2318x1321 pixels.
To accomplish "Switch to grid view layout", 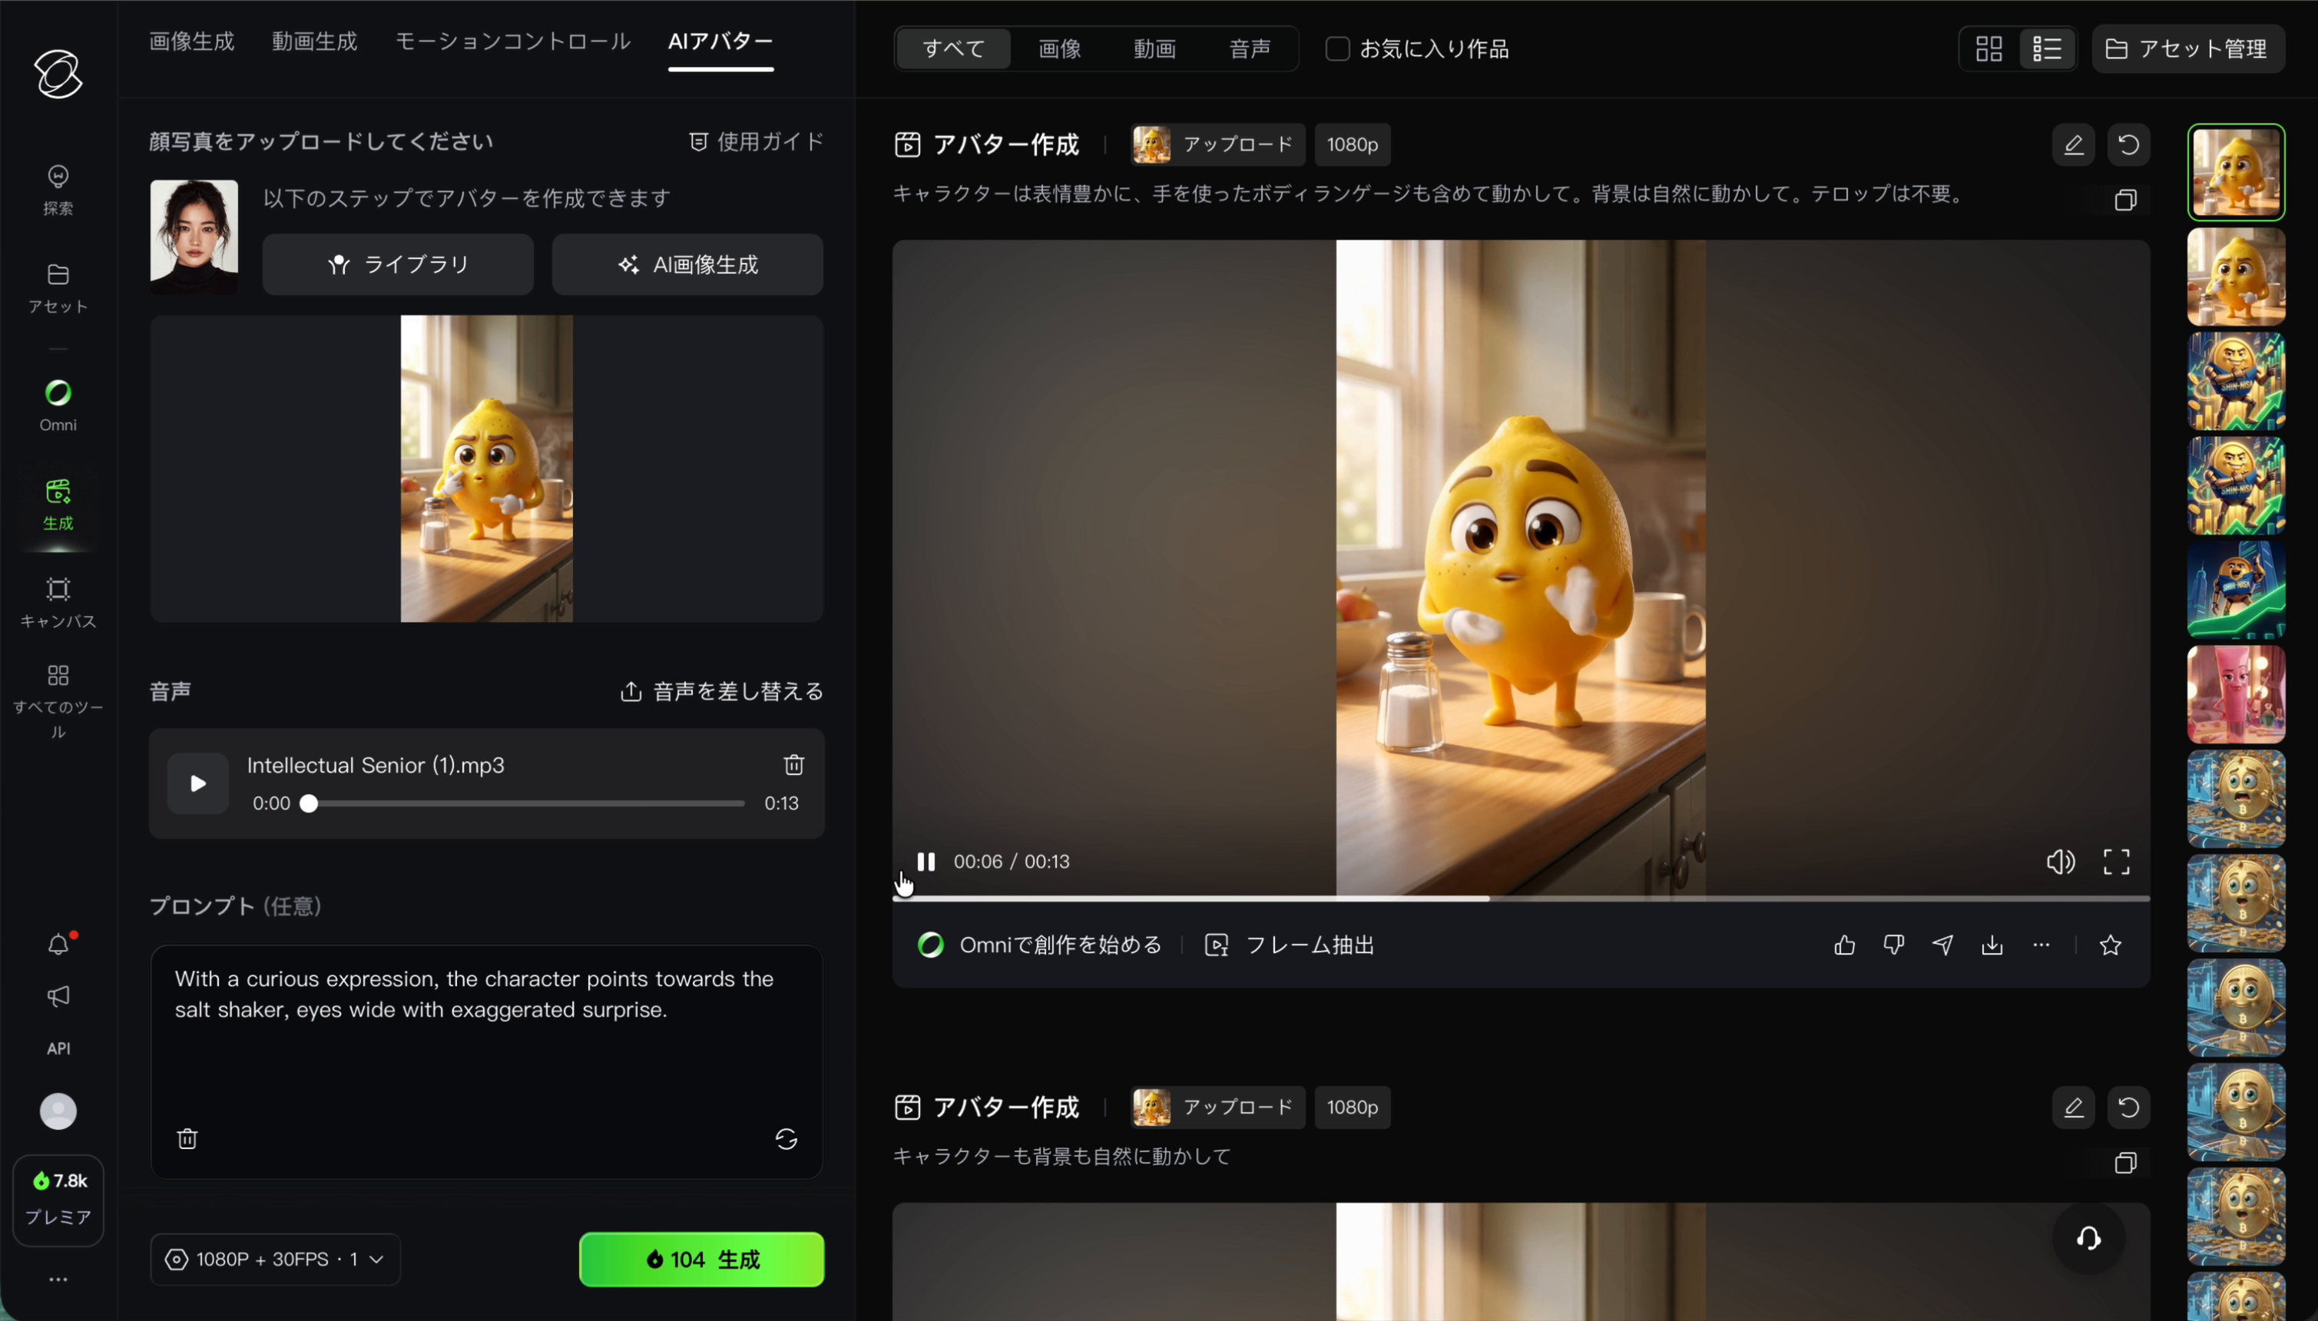I will pos(1989,48).
